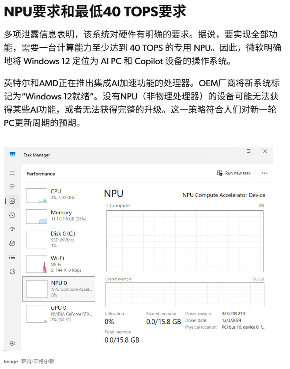Click the NPU Compute Accelerator Device title

[224, 195]
